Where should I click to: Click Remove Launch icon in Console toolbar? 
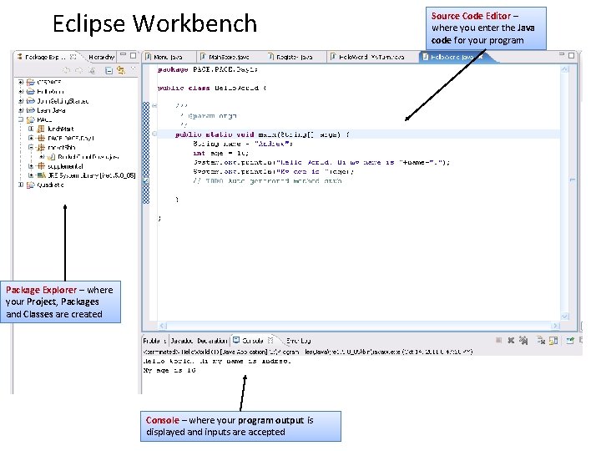point(511,341)
